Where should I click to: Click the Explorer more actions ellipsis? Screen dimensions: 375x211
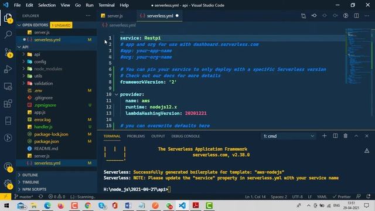(88, 16)
